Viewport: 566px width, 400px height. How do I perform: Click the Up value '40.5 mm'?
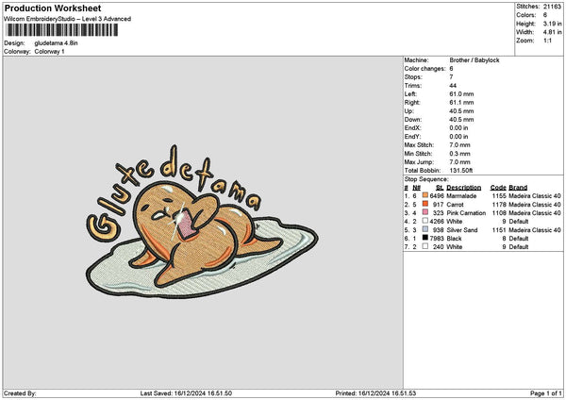(461, 110)
